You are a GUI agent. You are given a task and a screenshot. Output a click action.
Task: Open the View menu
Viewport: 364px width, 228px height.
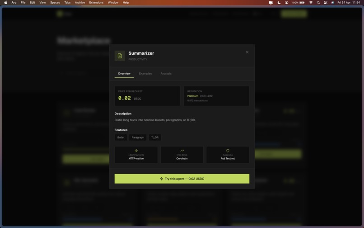42,3
